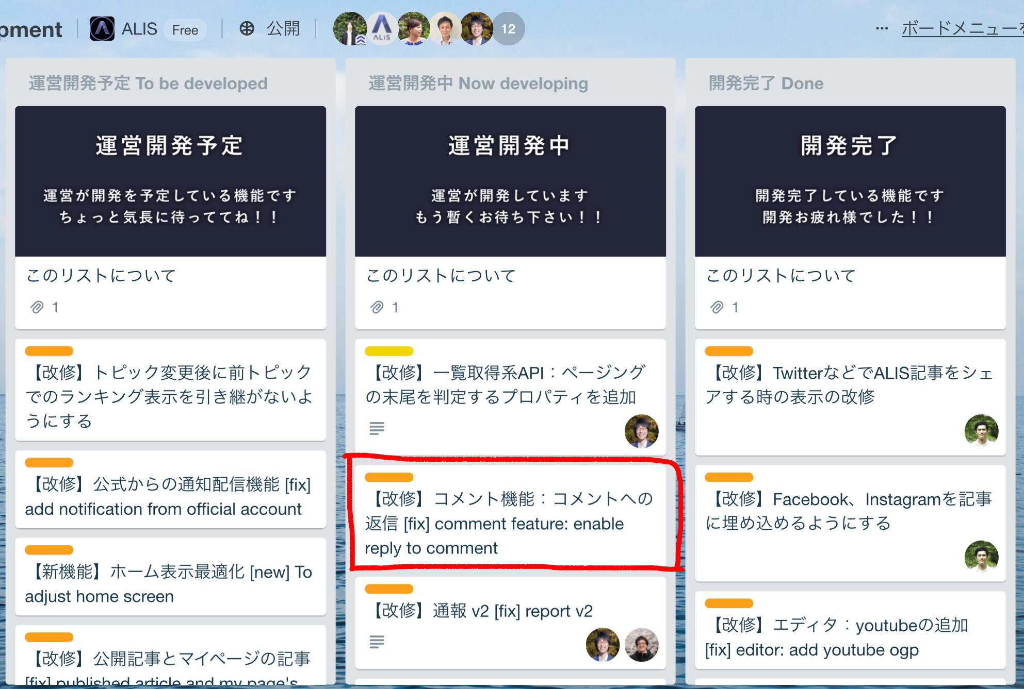Click the globe icon next to 公開
Viewport: 1024px width, 689px height.
pyautogui.click(x=247, y=29)
